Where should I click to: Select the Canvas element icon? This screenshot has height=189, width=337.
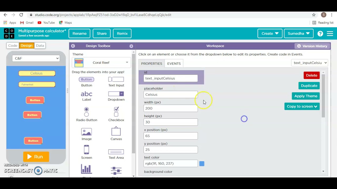tap(116, 131)
